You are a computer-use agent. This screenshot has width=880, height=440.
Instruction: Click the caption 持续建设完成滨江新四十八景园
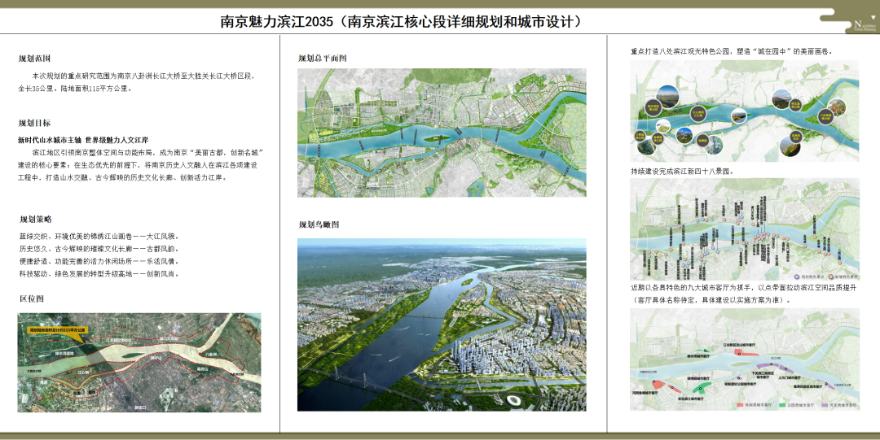coord(683,172)
